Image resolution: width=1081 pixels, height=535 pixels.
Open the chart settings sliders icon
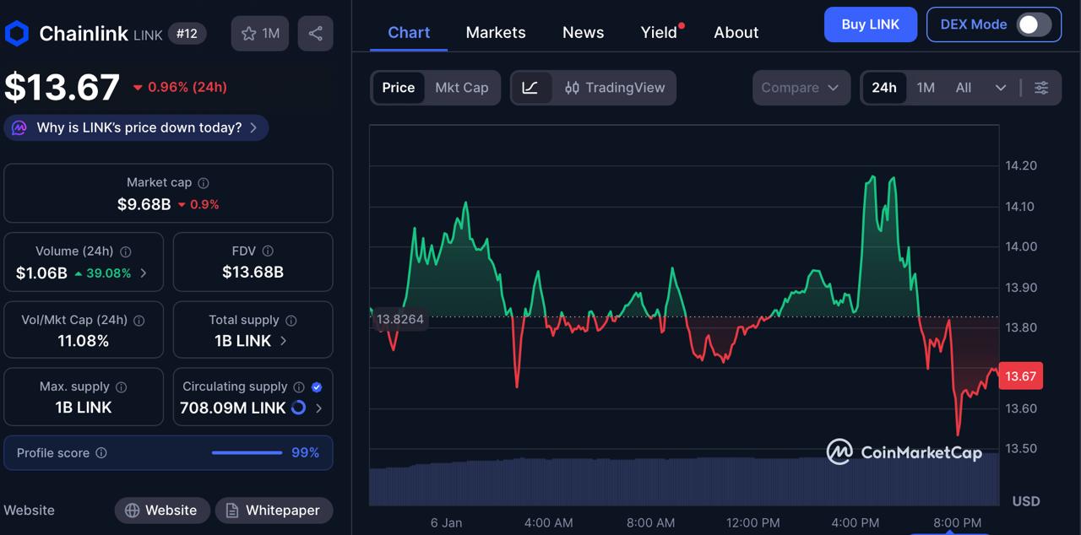[x=1041, y=87]
